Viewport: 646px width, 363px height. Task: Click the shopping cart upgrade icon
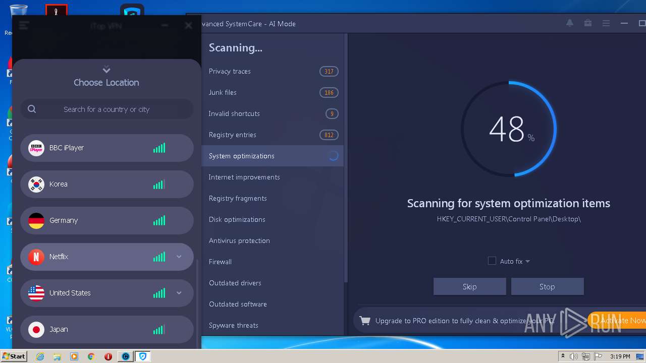click(364, 320)
